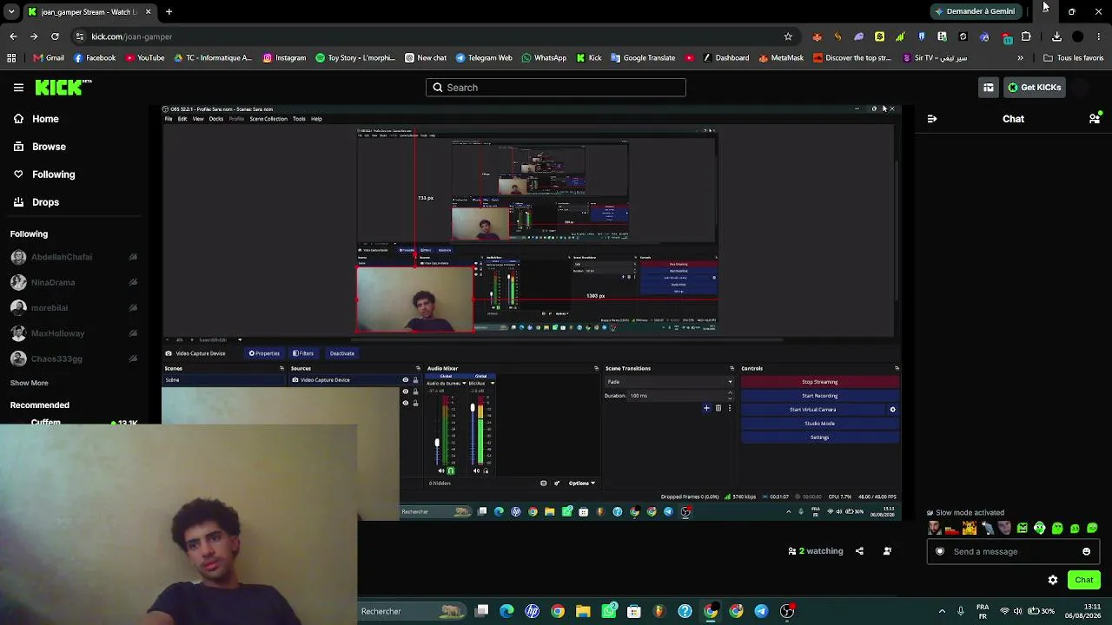Reload the Kick page
Viewport: 1112px width, 625px height.
(55, 36)
